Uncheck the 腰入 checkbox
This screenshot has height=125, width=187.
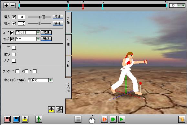click(x=14, y=23)
